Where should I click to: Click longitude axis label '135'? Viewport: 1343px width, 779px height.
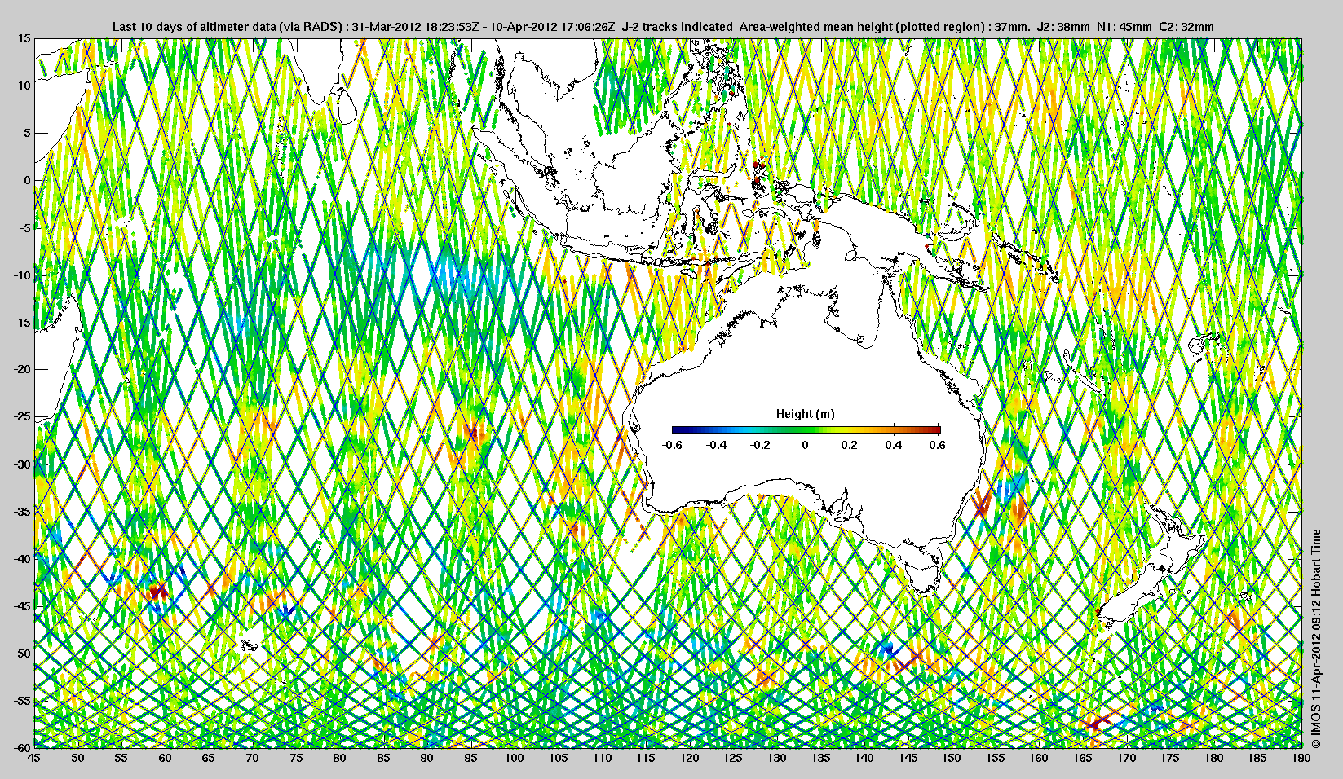coord(820,758)
